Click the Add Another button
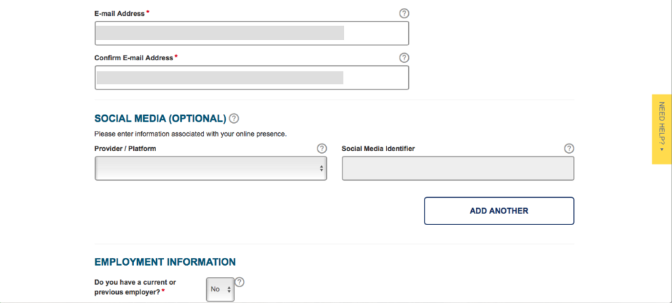 point(499,211)
